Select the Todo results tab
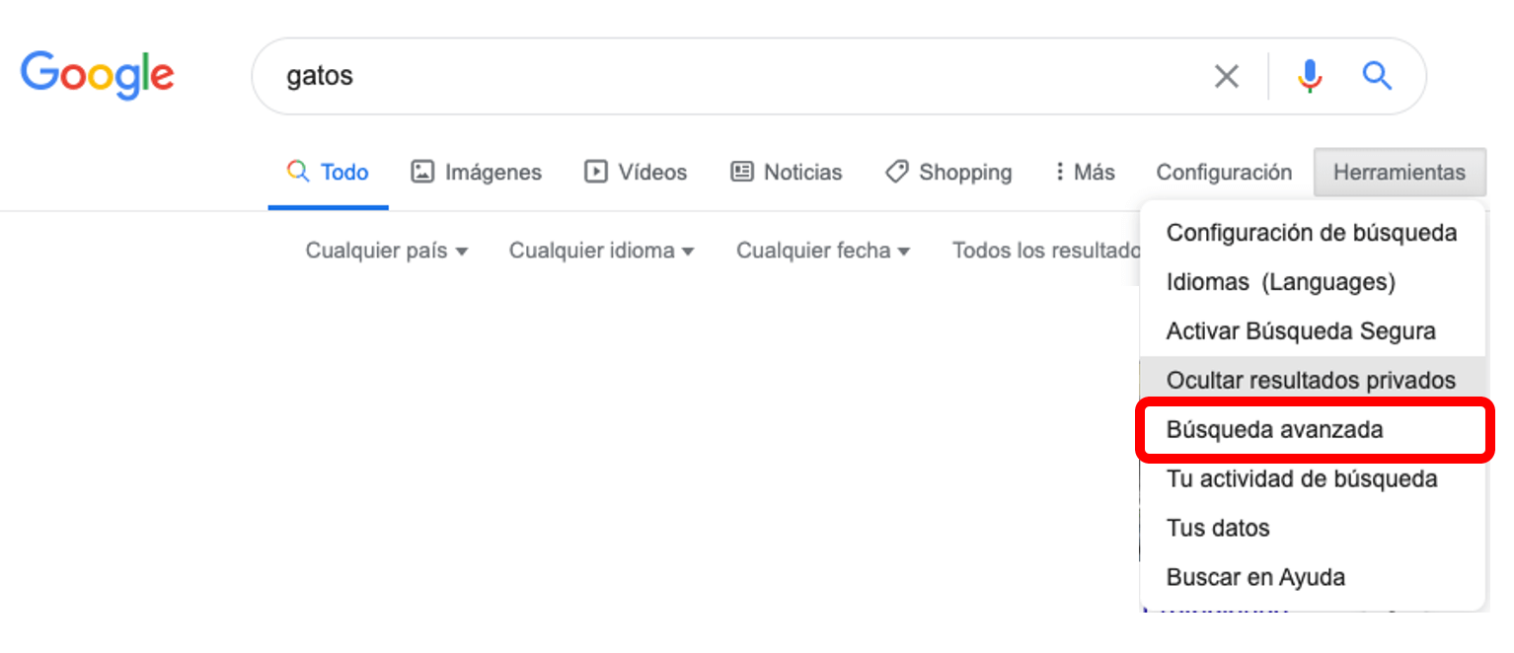This screenshot has width=1514, height=653. [328, 173]
